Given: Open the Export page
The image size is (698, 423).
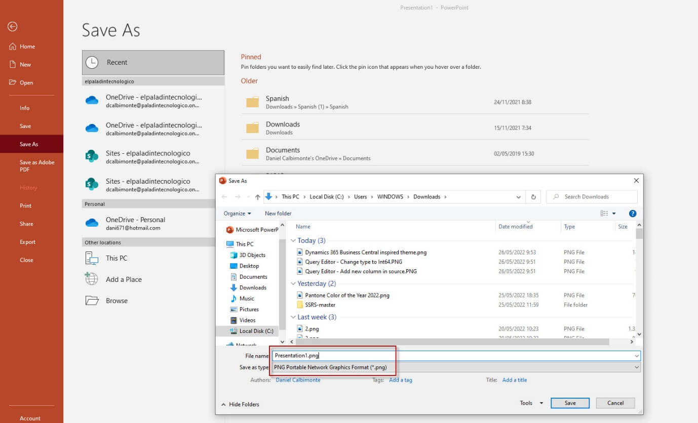Looking at the screenshot, I should pyautogui.click(x=27, y=242).
